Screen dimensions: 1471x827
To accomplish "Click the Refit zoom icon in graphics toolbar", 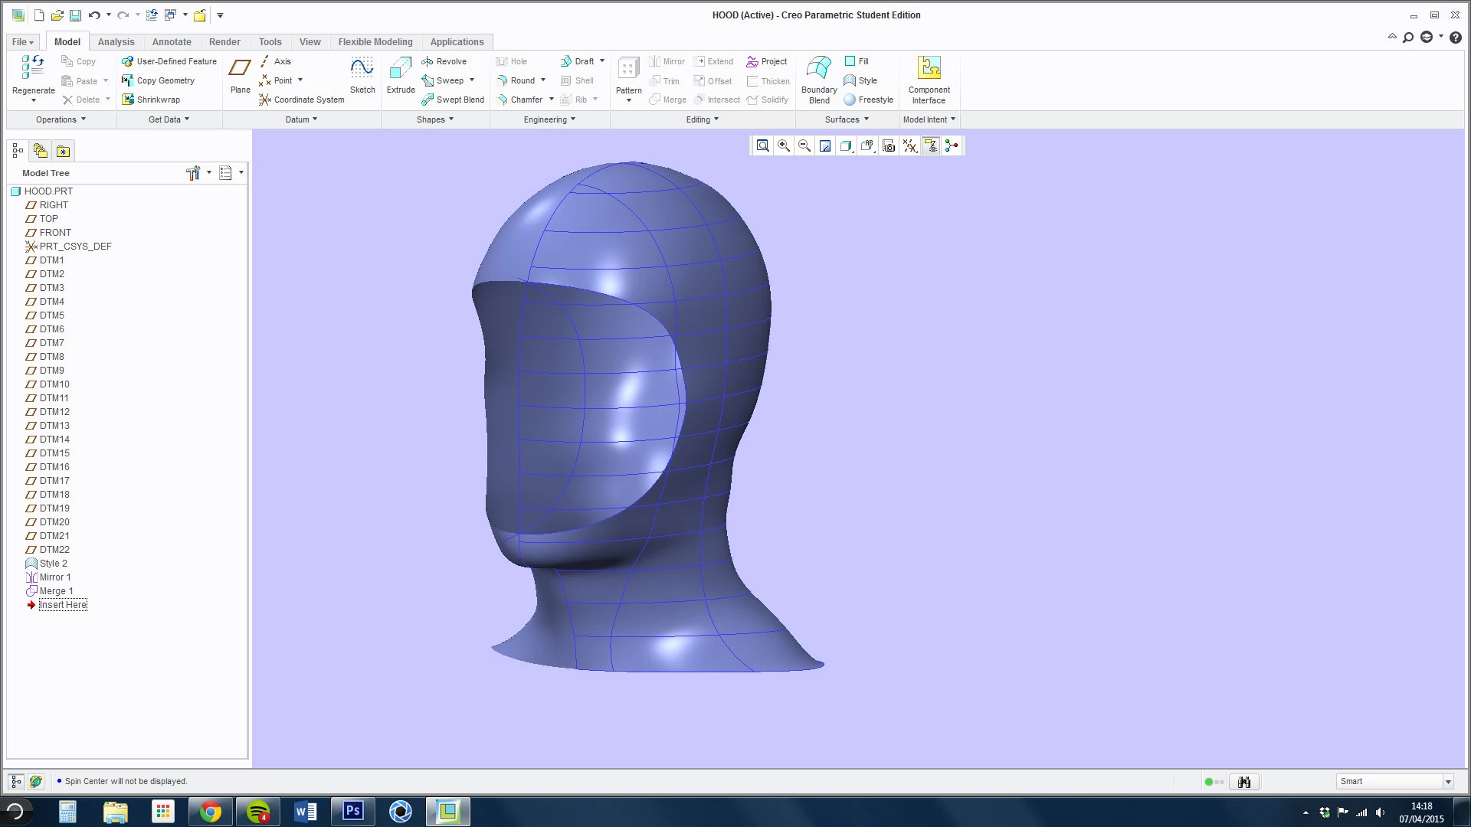I will (763, 145).
